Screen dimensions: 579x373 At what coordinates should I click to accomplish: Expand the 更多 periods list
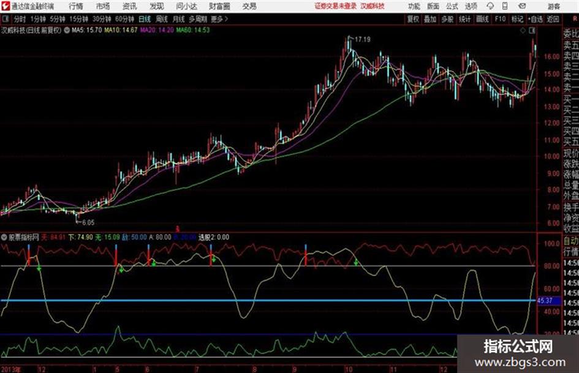[219, 19]
